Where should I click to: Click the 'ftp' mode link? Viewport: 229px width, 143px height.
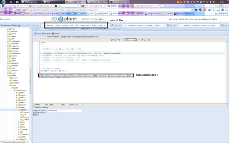(216, 19)
